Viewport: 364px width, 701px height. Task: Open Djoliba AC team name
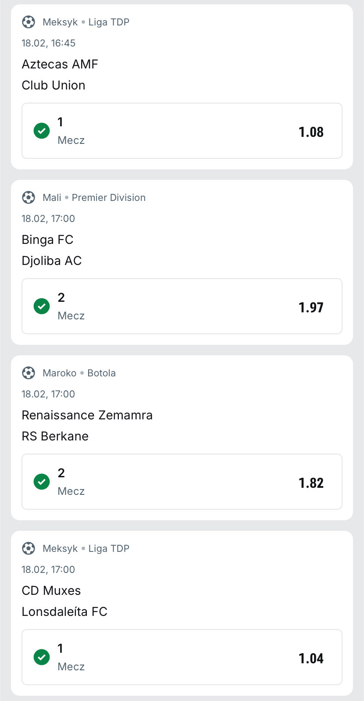pos(52,261)
